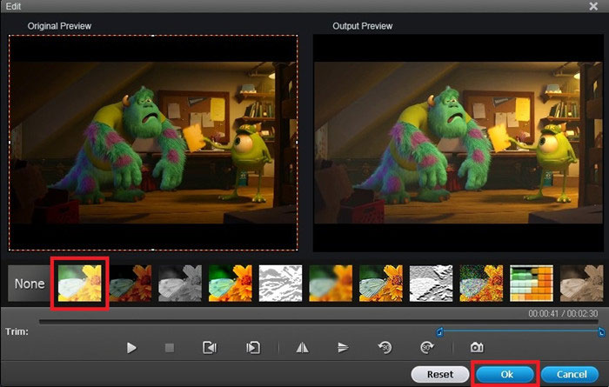Flip the video horizontally
The height and width of the screenshot is (387, 609).
coord(302,347)
